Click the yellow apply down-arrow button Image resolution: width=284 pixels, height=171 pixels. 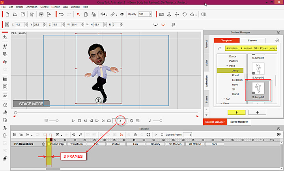click(x=237, y=112)
